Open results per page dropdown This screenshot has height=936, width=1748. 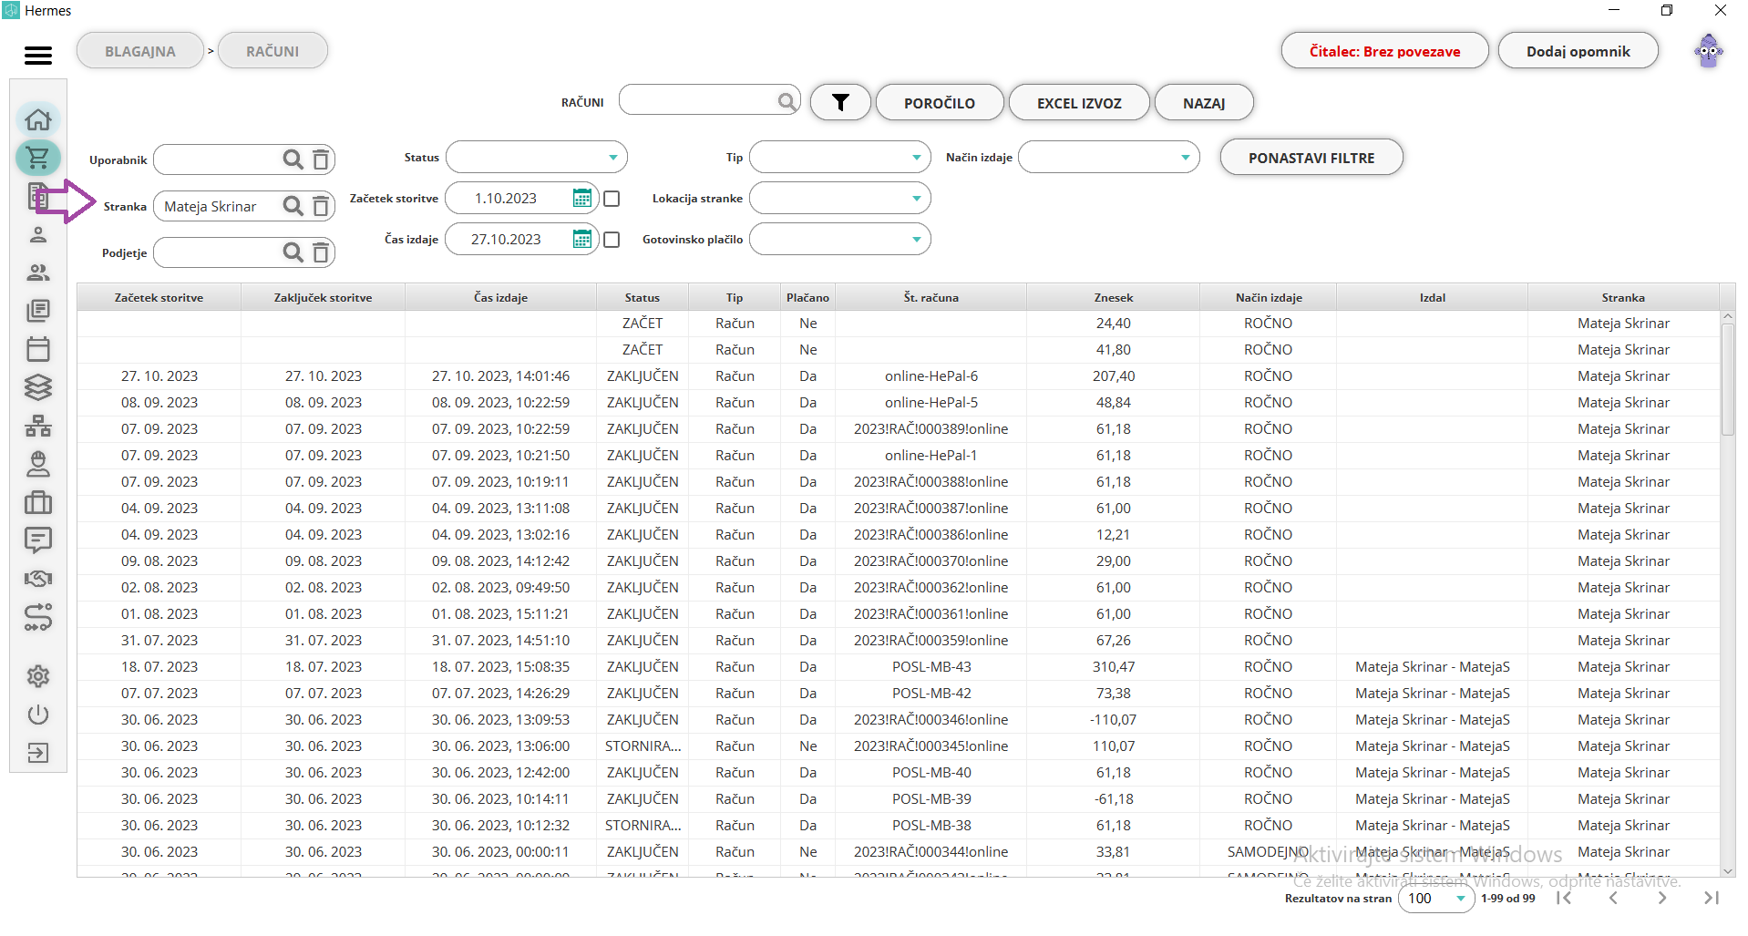coord(1436,898)
